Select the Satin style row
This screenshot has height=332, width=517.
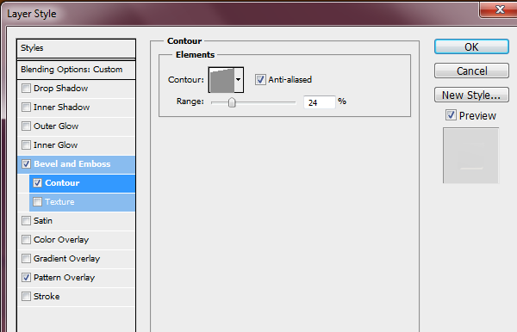coord(76,221)
